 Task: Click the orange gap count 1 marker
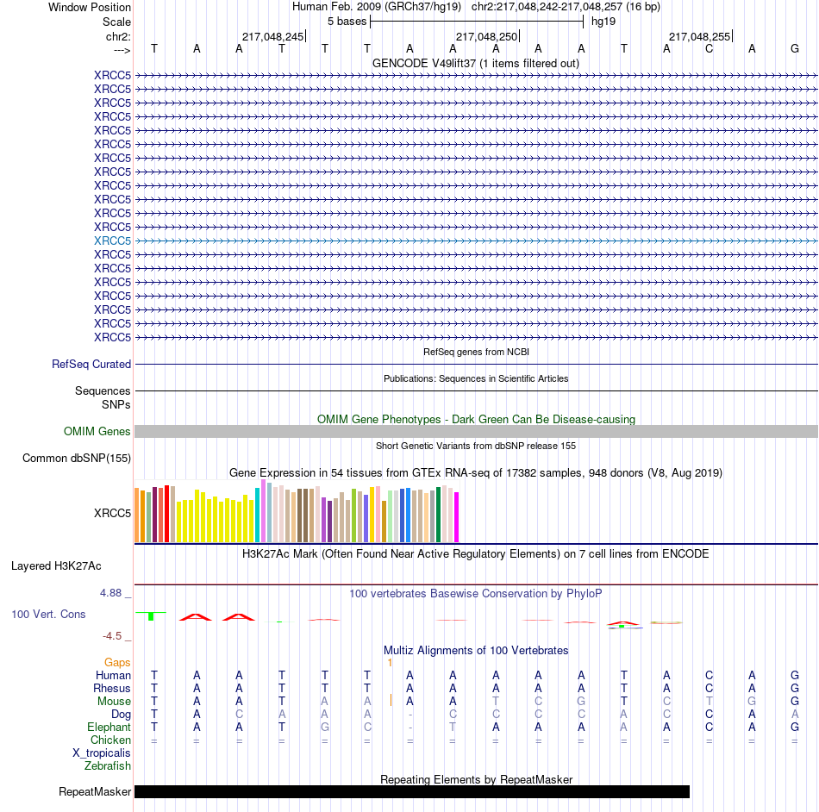pyautogui.click(x=390, y=662)
